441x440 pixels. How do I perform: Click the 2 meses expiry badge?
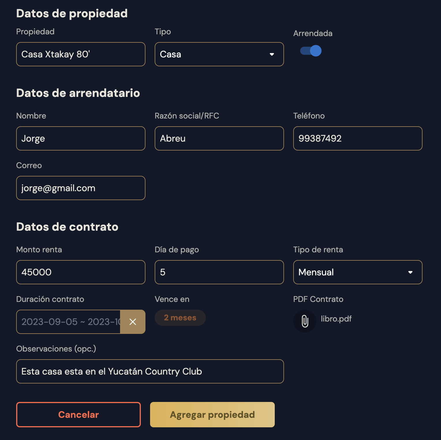(180, 318)
